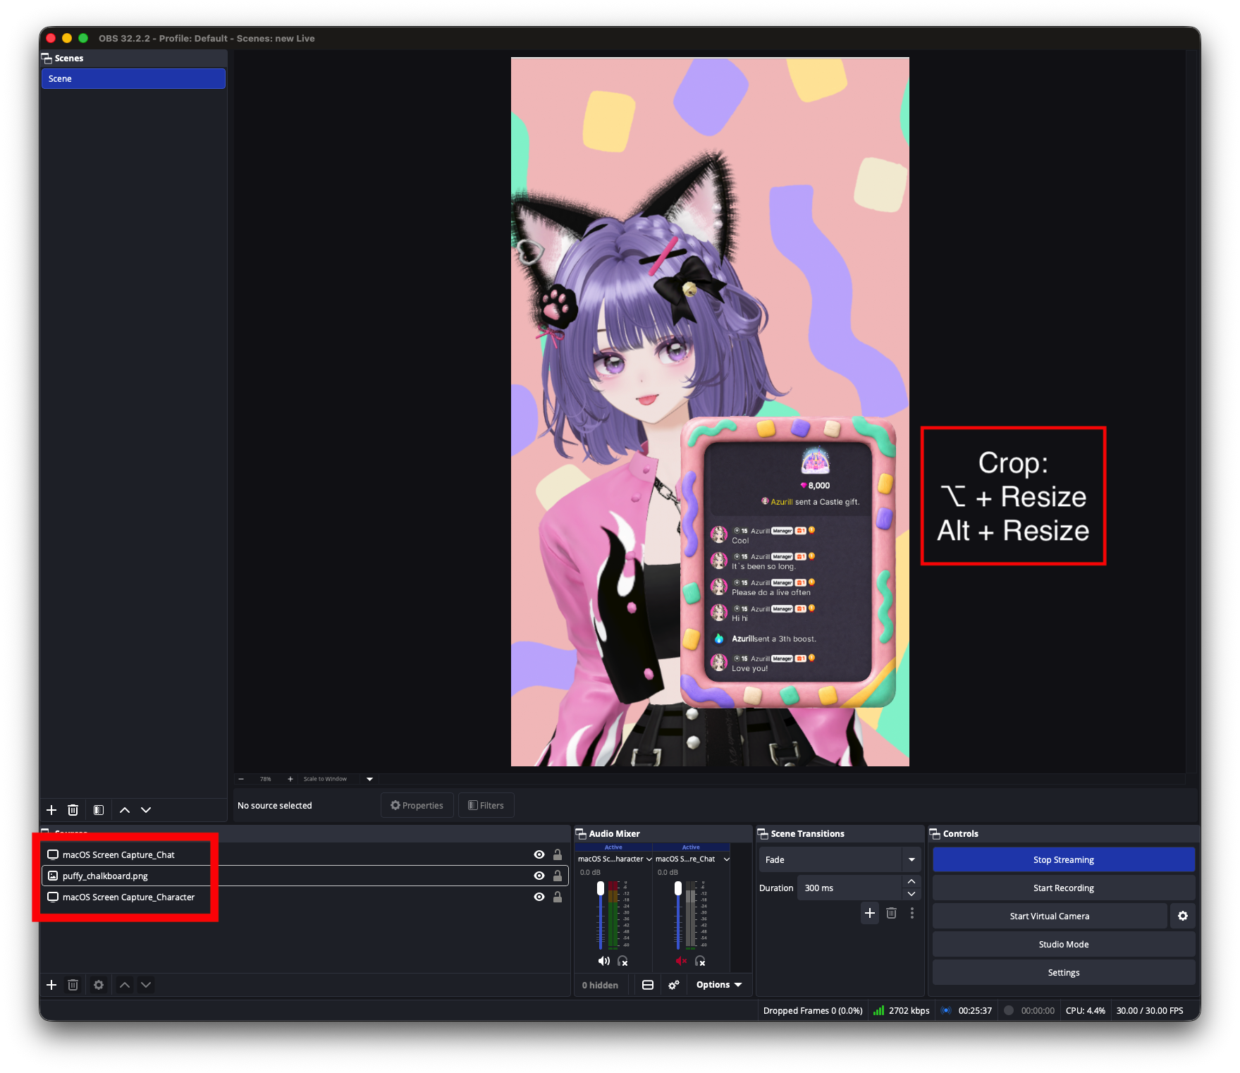This screenshot has width=1240, height=1073.
Task: Hide the puffy_chalkboard.png source
Action: [539, 876]
